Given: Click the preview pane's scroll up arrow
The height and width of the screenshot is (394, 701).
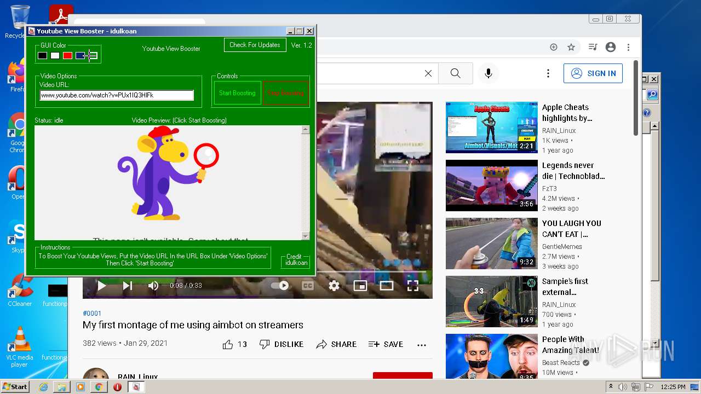Looking at the screenshot, I should tap(306, 130).
